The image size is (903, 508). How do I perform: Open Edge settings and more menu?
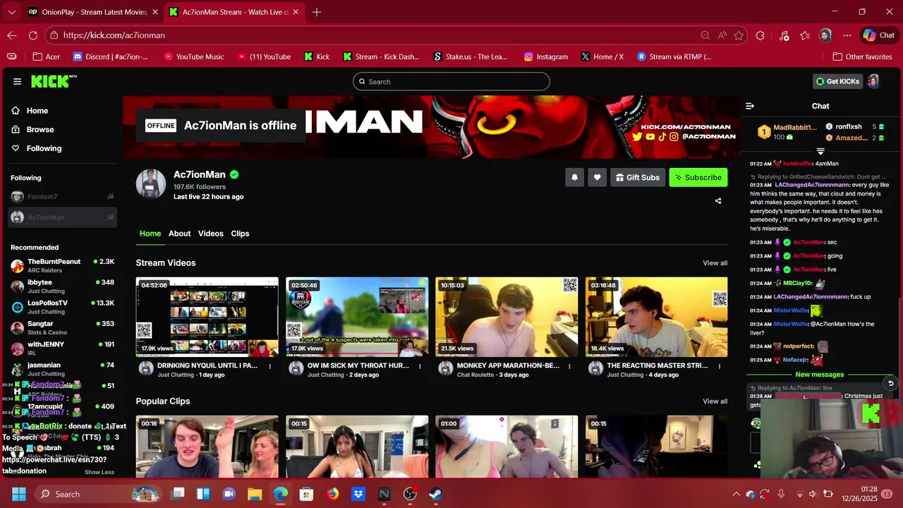847,35
